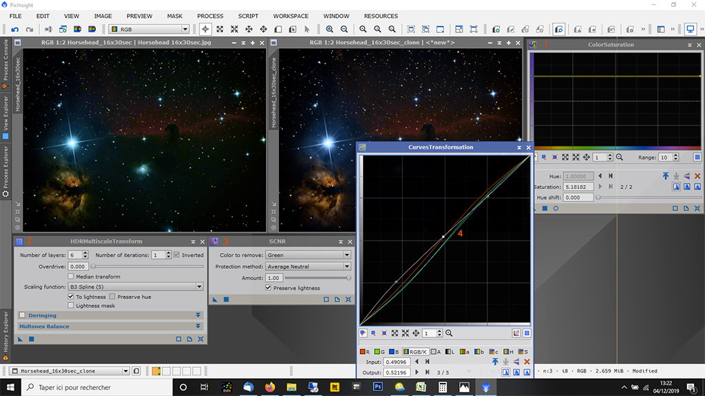Toggle the grid display icon in CurvesTransformation
Image resolution: width=705 pixels, height=396 pixels.
[527, 333]
